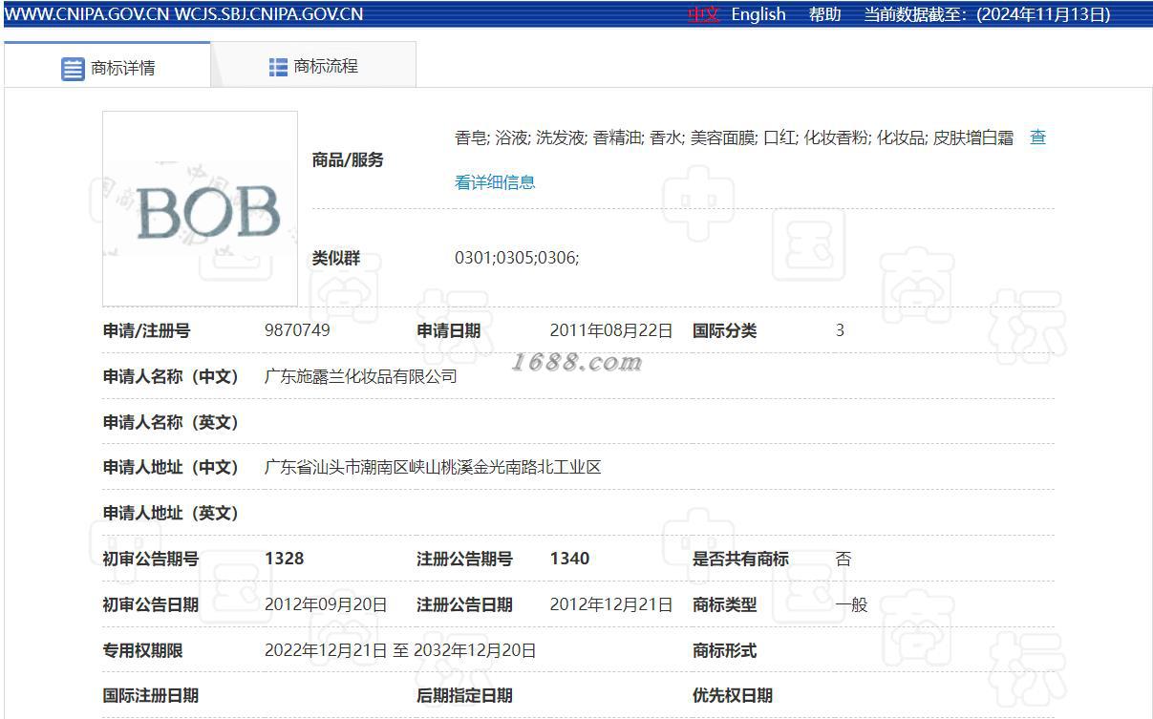Click trademark type value 一般

tap(851, 604)
